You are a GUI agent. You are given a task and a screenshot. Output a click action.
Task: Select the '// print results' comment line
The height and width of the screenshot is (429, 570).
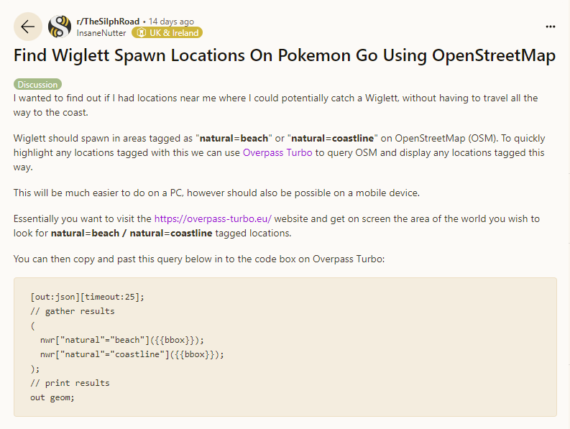70,383
